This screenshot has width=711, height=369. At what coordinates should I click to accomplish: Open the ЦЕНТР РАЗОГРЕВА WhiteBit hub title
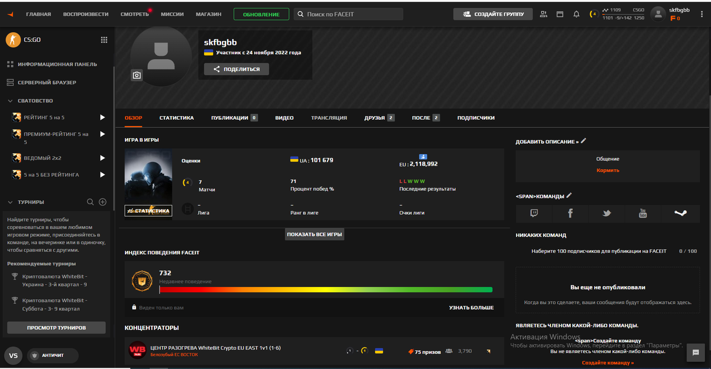(216, 348)
